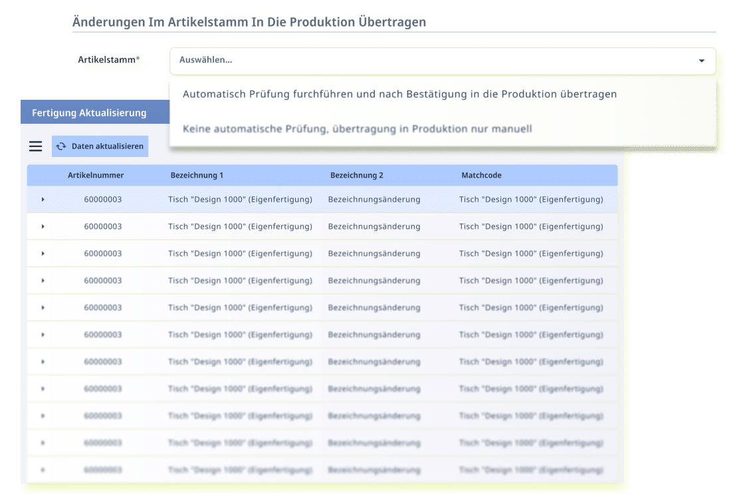Image resolution: width=737 pixels, height=499 pixels.
Task: Expand the third table row
Action: point(43,253)
